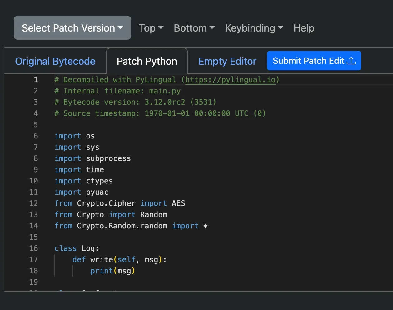Select the Patch Python tab

[147, 61]
